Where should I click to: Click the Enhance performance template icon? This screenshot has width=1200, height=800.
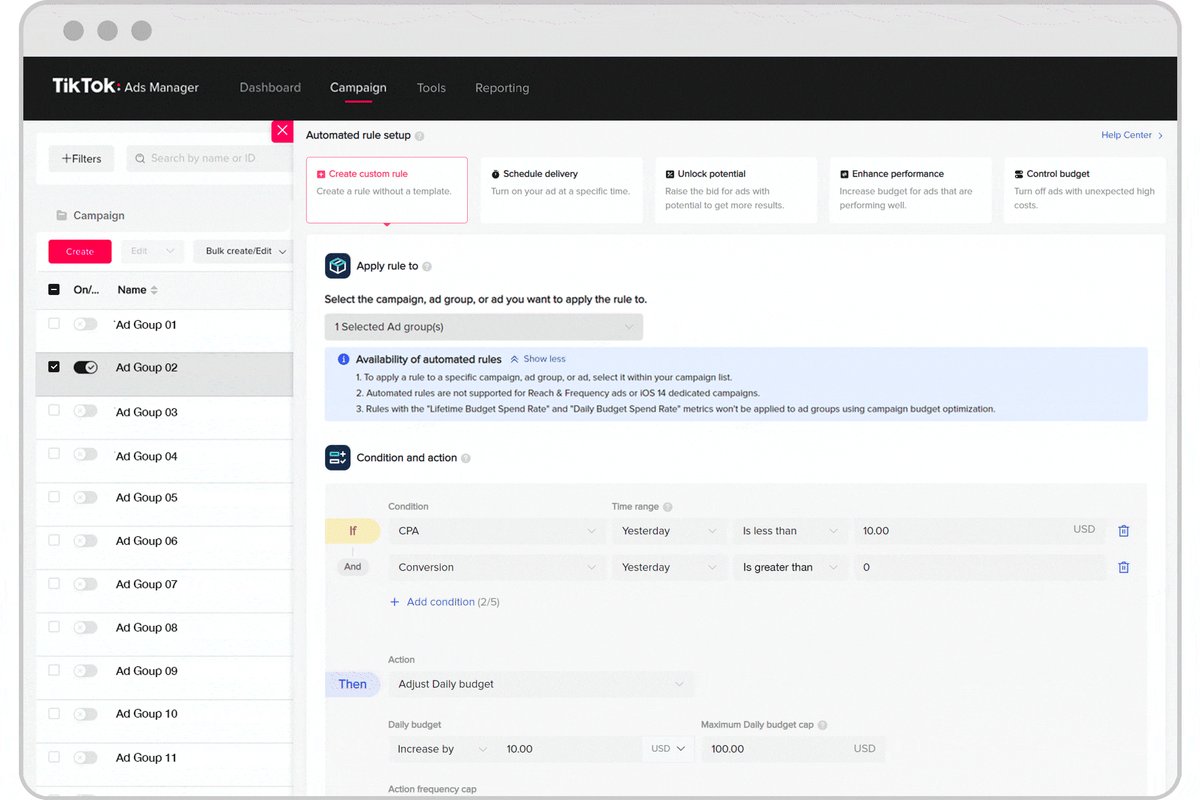click(x=844, y=173)
